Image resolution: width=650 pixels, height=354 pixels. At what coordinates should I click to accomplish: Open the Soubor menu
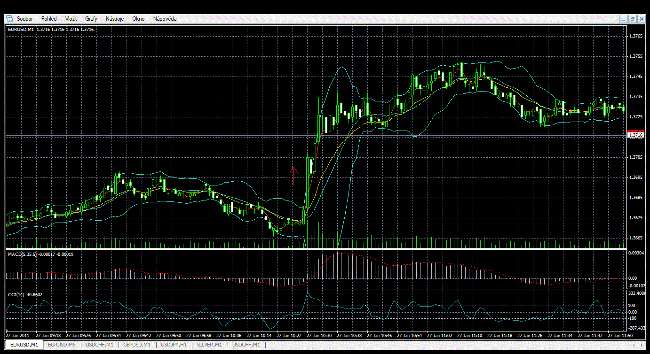(x=25, y=19)
